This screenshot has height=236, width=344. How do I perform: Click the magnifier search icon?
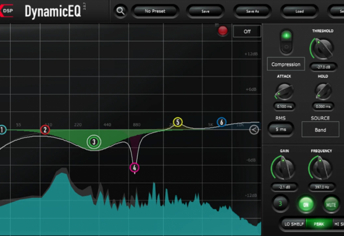(121, 11)
